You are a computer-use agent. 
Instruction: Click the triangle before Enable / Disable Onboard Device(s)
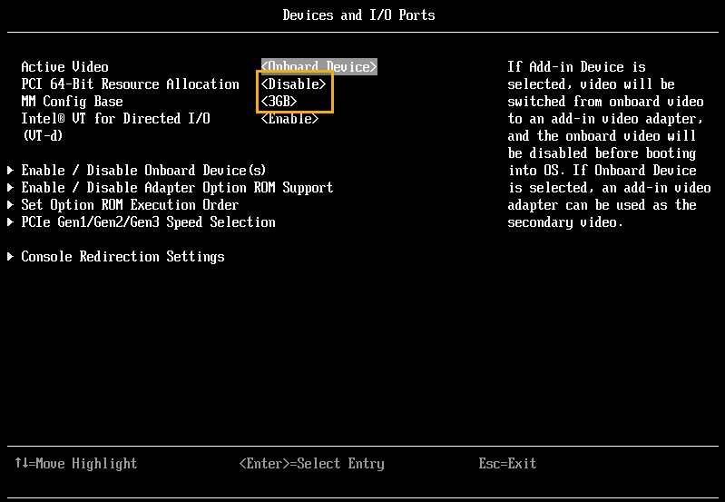pos(11,171)
